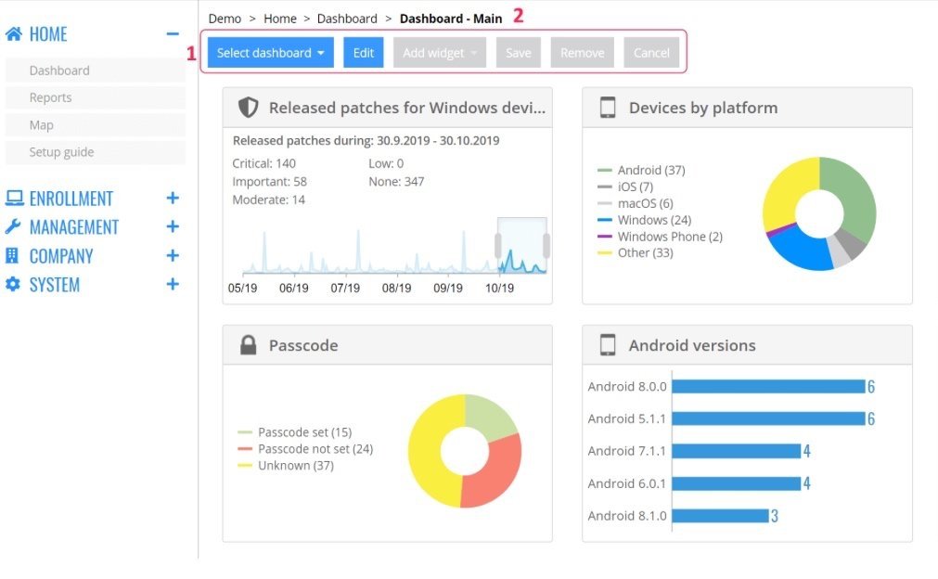
Task: Toggle Passcode set (15) legend entry
Action: [x=295, y=431]
